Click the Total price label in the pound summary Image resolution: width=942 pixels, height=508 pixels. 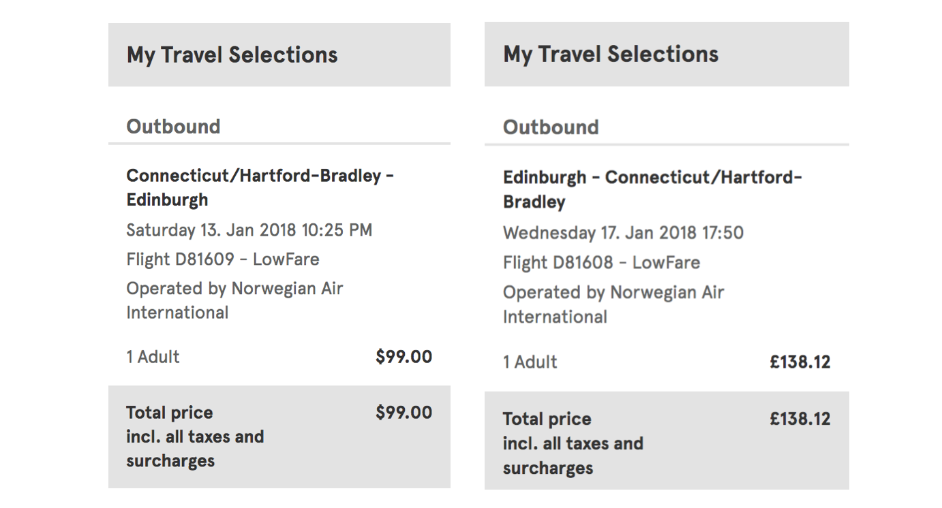pyautogui.click(x=547, y=419)
